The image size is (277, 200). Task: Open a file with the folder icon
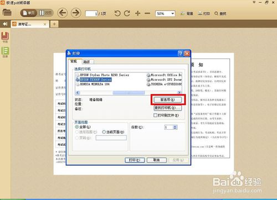7,13
